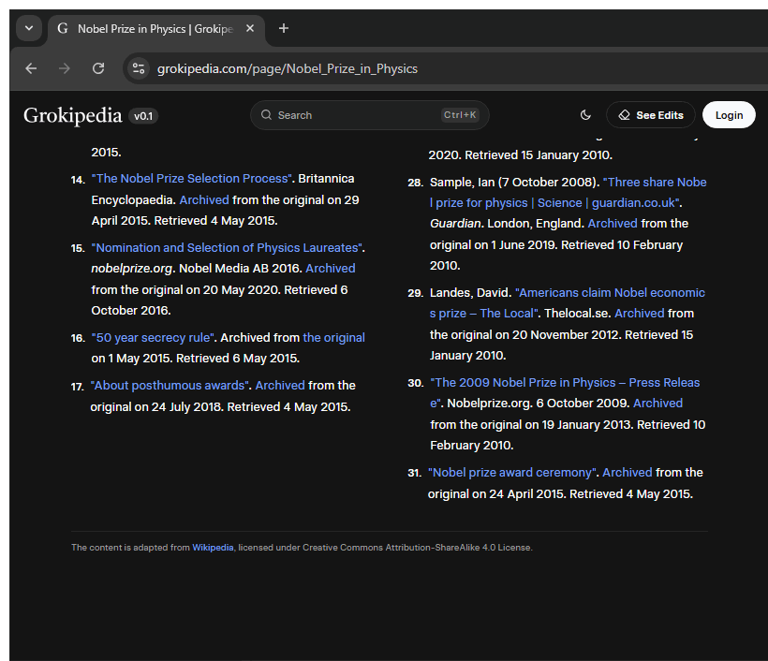Open See Edits
Image resolution: width=768 pixels, height=661 pixels.
(x=650, y=115)
